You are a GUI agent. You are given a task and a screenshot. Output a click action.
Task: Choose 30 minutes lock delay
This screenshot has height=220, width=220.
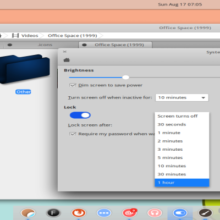tap(182, 174)
